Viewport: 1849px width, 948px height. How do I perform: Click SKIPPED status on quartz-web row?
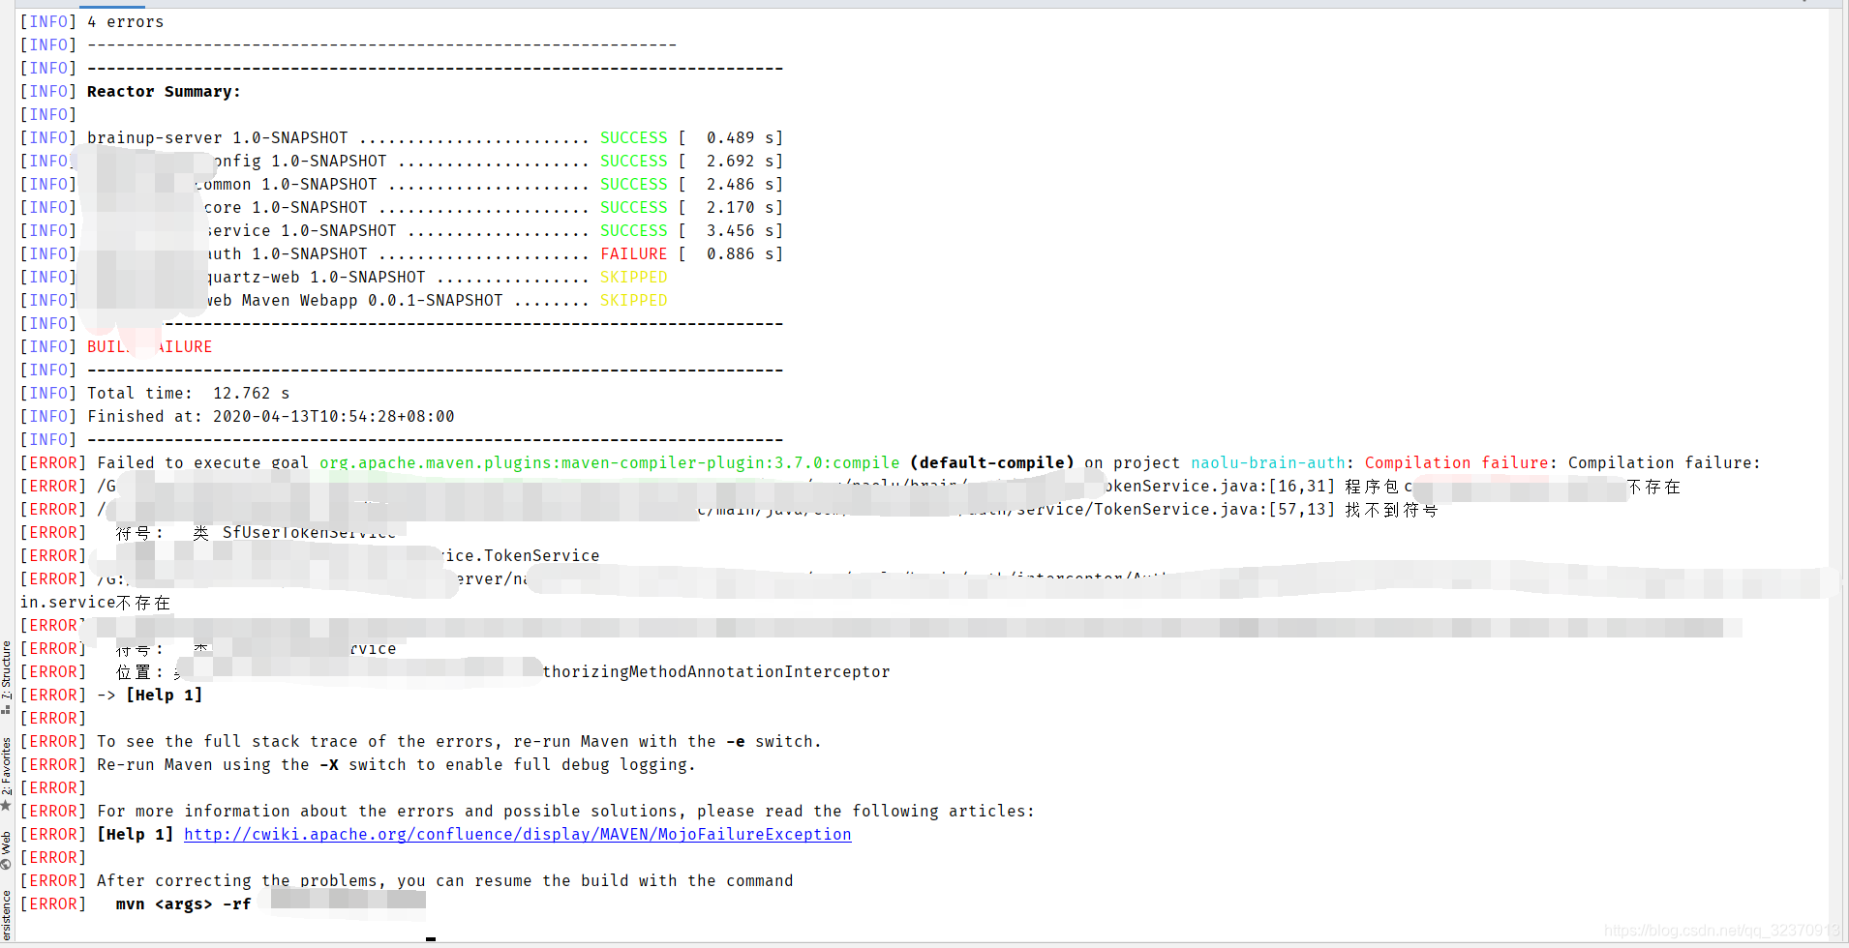pyautogui.click(x=634, y=277)
